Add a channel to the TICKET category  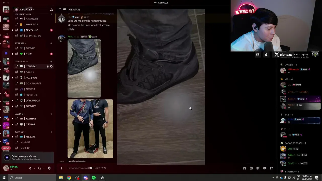click(51, 132)
